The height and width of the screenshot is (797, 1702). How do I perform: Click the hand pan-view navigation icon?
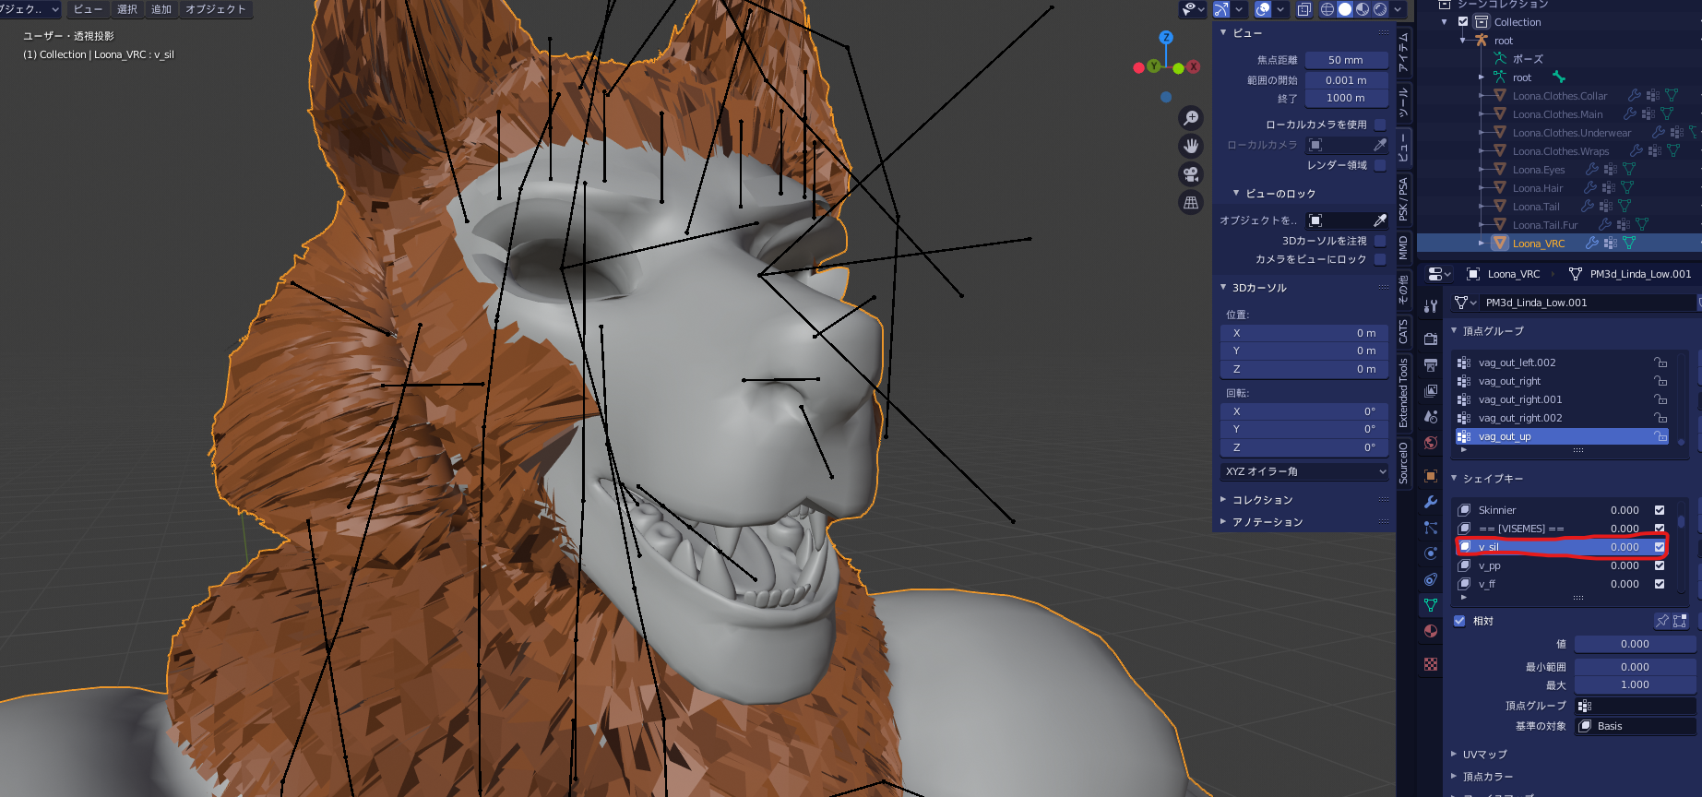click(x=1191, y=146)
